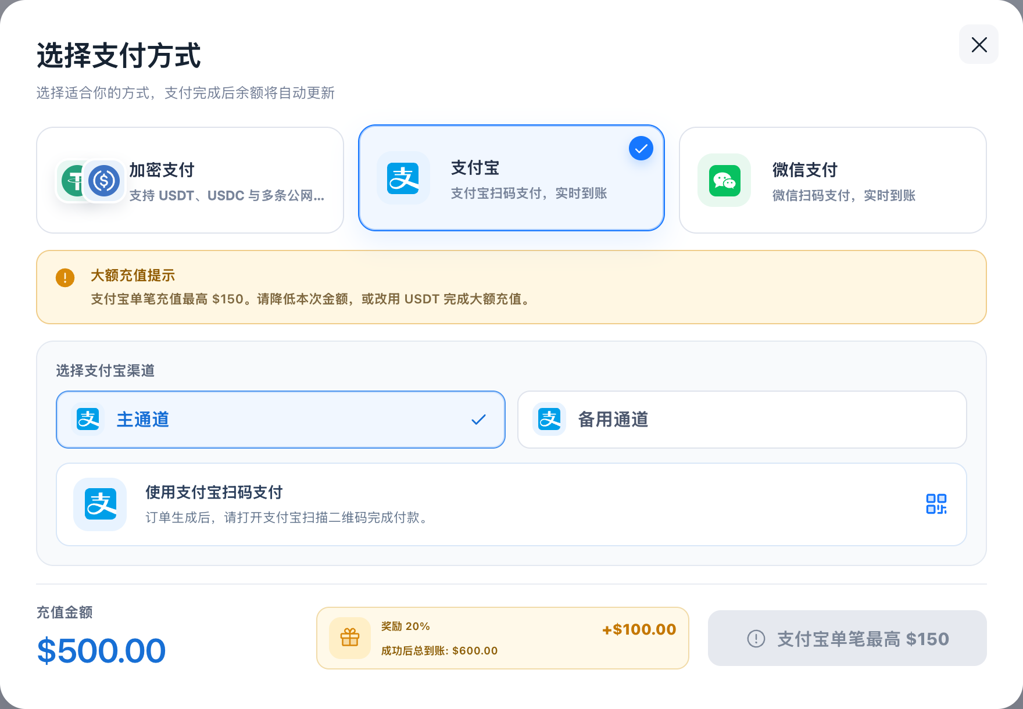This screenshot has width=1023, height=709.
Task: Click the 奖励 20% label
Action: tap(406, 626)
